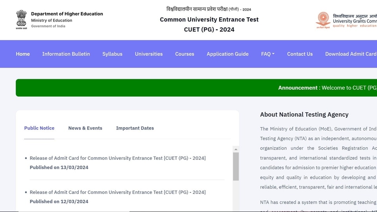Click the 'CUET (PG) - 2024' title

209,29
